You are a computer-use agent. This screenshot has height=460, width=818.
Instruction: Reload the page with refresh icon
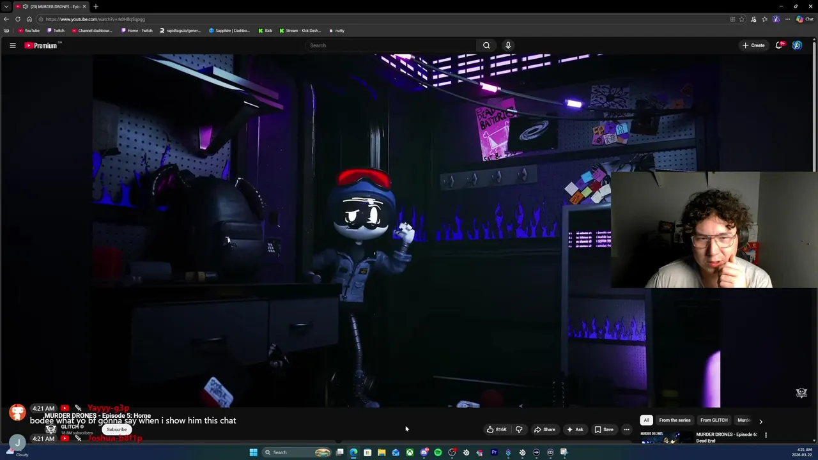click(18, 19)
